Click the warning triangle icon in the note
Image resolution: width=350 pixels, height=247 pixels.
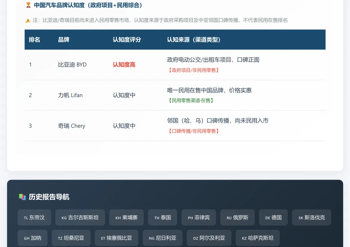[28, 20]
